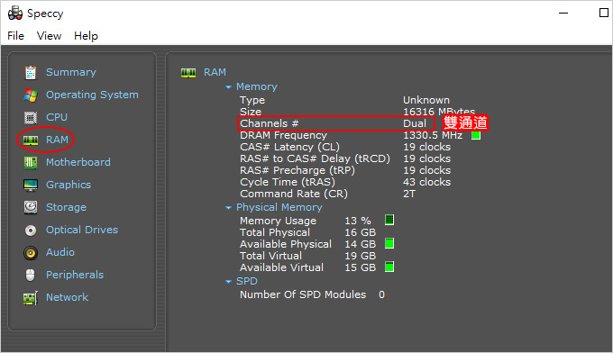Click the Peripherals mouse icon
The image size is (613, 353).
click(x=31, y=276)
